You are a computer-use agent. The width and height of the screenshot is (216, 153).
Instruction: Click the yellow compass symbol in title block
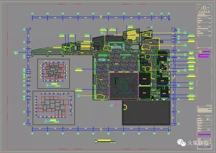coord(200,52)
